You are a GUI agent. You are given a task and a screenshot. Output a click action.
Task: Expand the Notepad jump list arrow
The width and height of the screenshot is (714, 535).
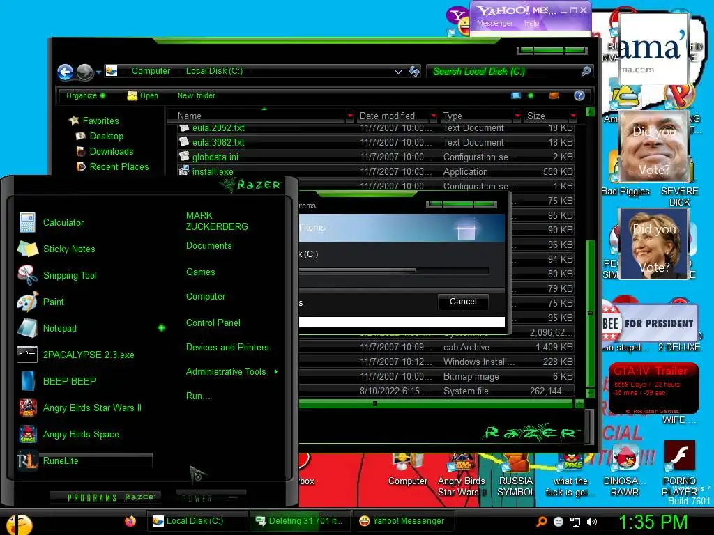click(162, 328)
